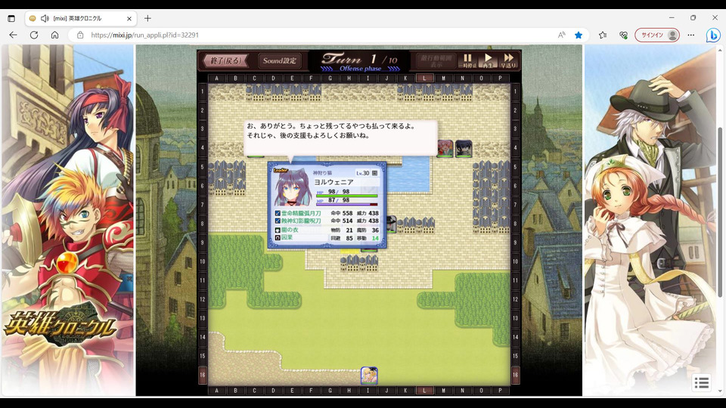This screenshot has height=408, width=726.
Task: Select the blonde unit on row 16
Action: coord(369,376)
